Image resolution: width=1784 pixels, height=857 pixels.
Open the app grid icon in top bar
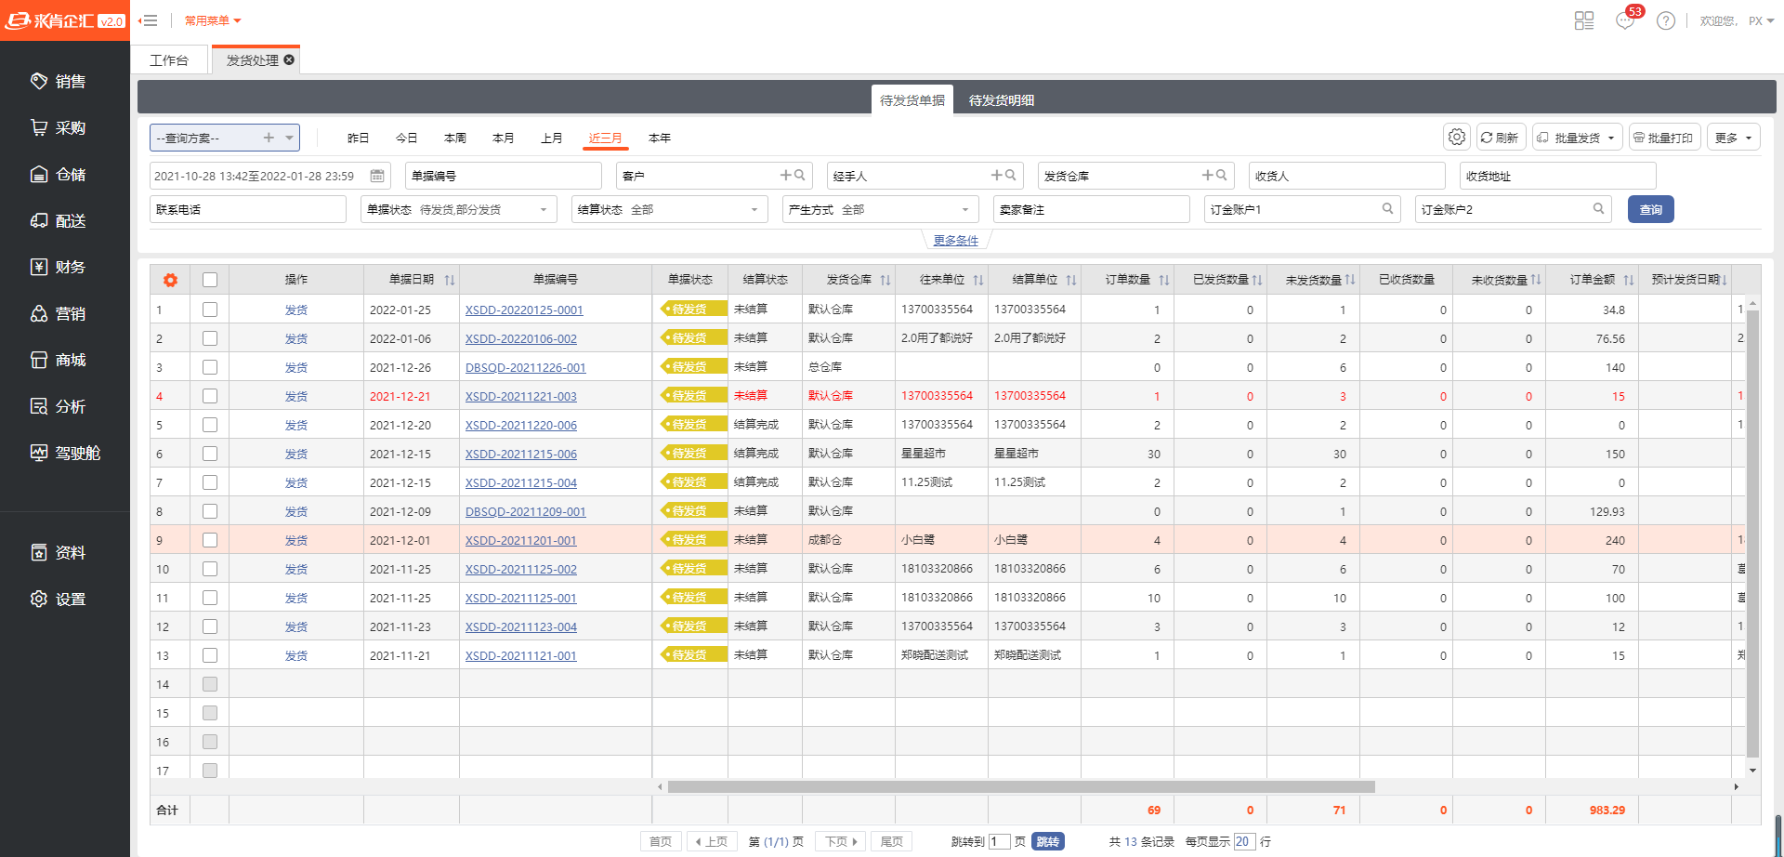point(1584,20)
